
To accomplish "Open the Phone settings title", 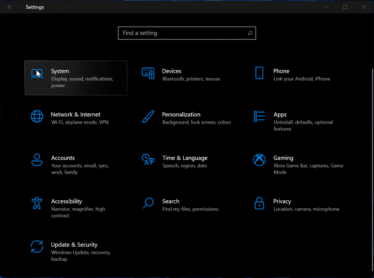I will pyautogui.click(x=281, y=71).
